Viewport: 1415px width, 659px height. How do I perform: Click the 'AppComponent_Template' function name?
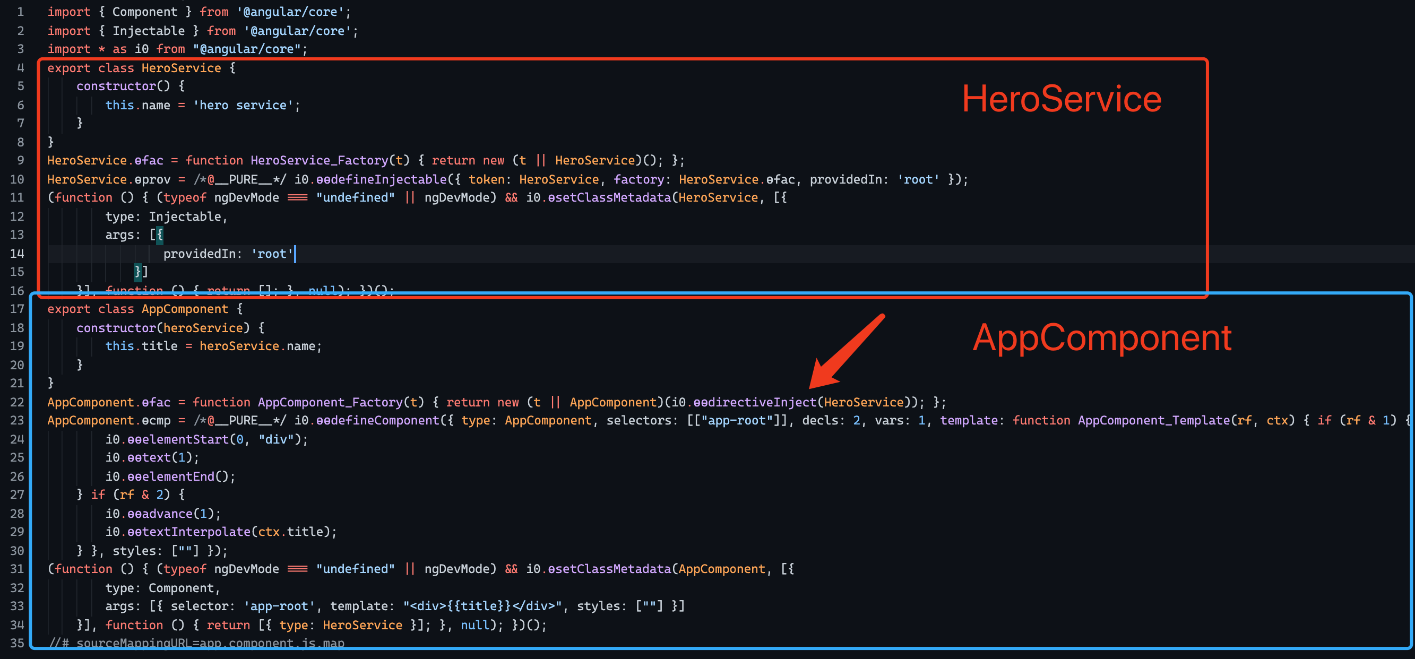pyautogui.click(x=1153, y=420)
